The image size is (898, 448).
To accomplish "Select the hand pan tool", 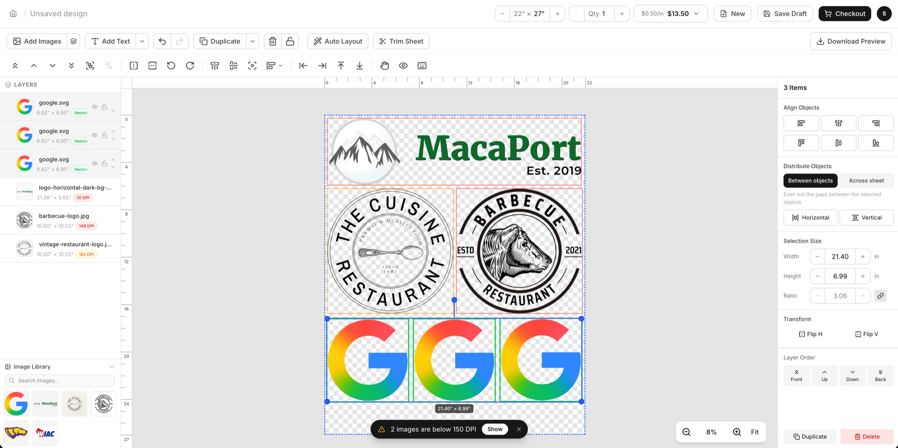I will [x=385, y=65].
